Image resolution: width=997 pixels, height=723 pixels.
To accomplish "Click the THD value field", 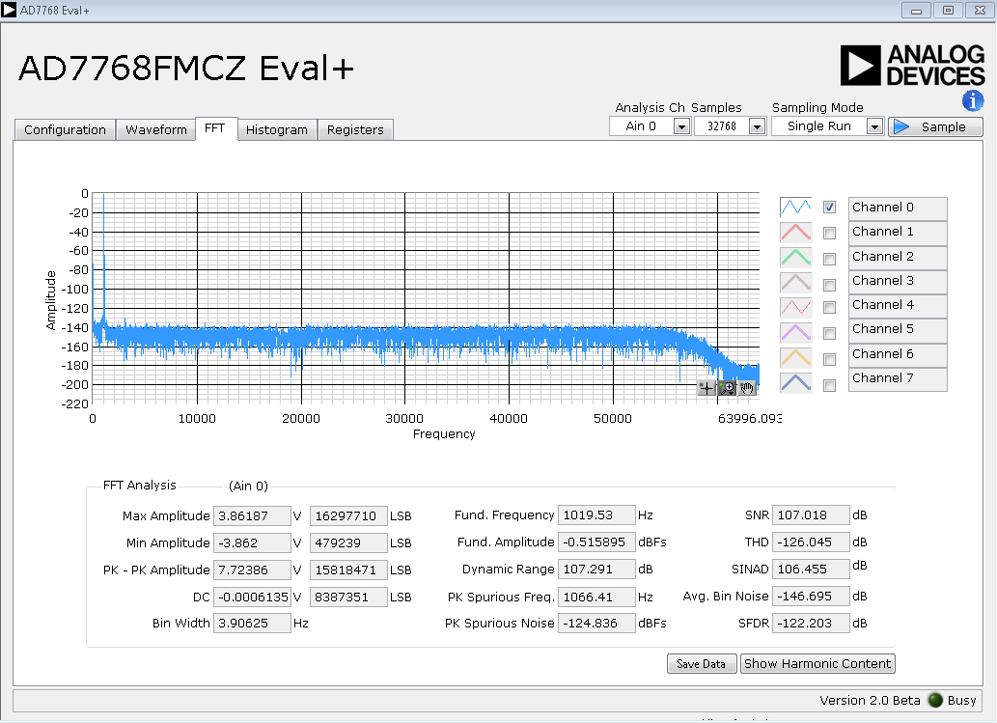I will tap(811, 542).
